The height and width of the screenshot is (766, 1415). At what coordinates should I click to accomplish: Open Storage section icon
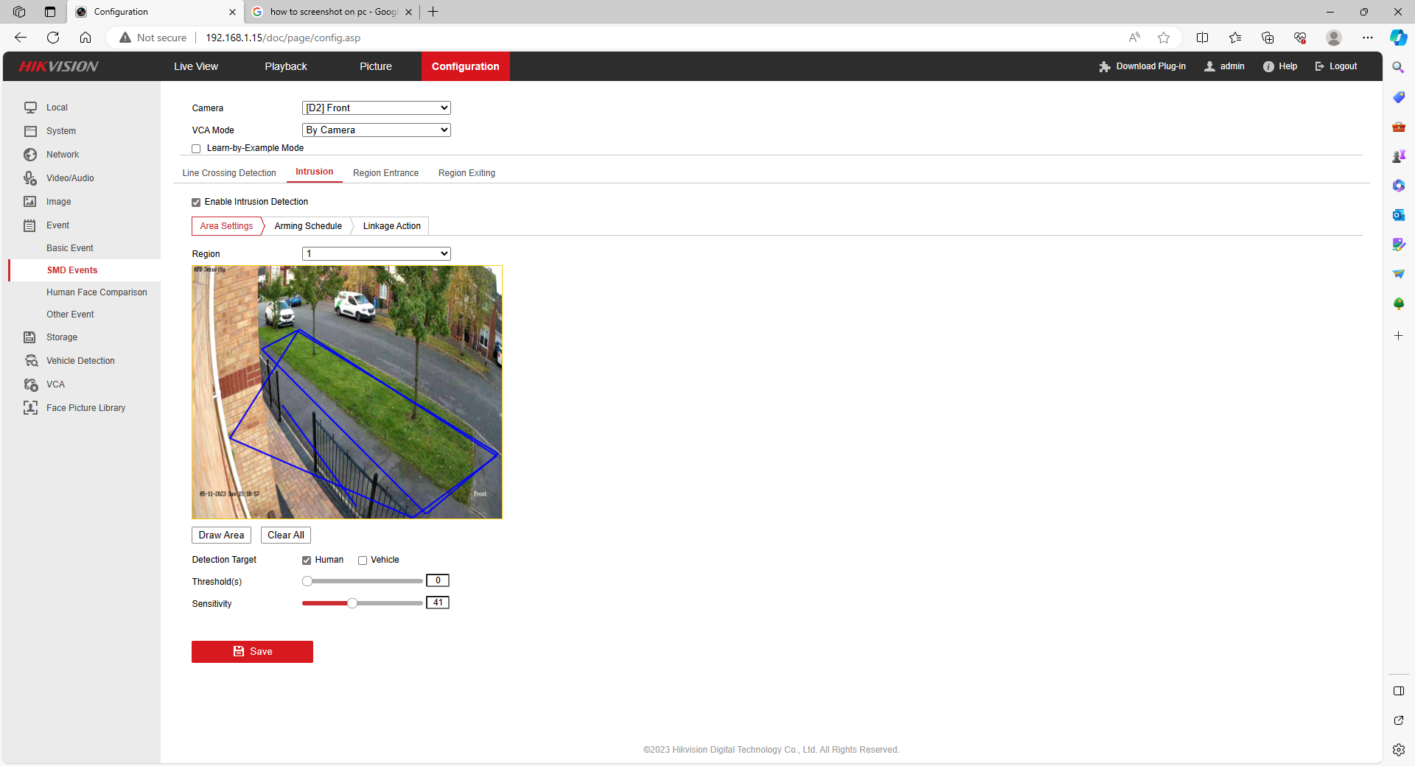30,337
